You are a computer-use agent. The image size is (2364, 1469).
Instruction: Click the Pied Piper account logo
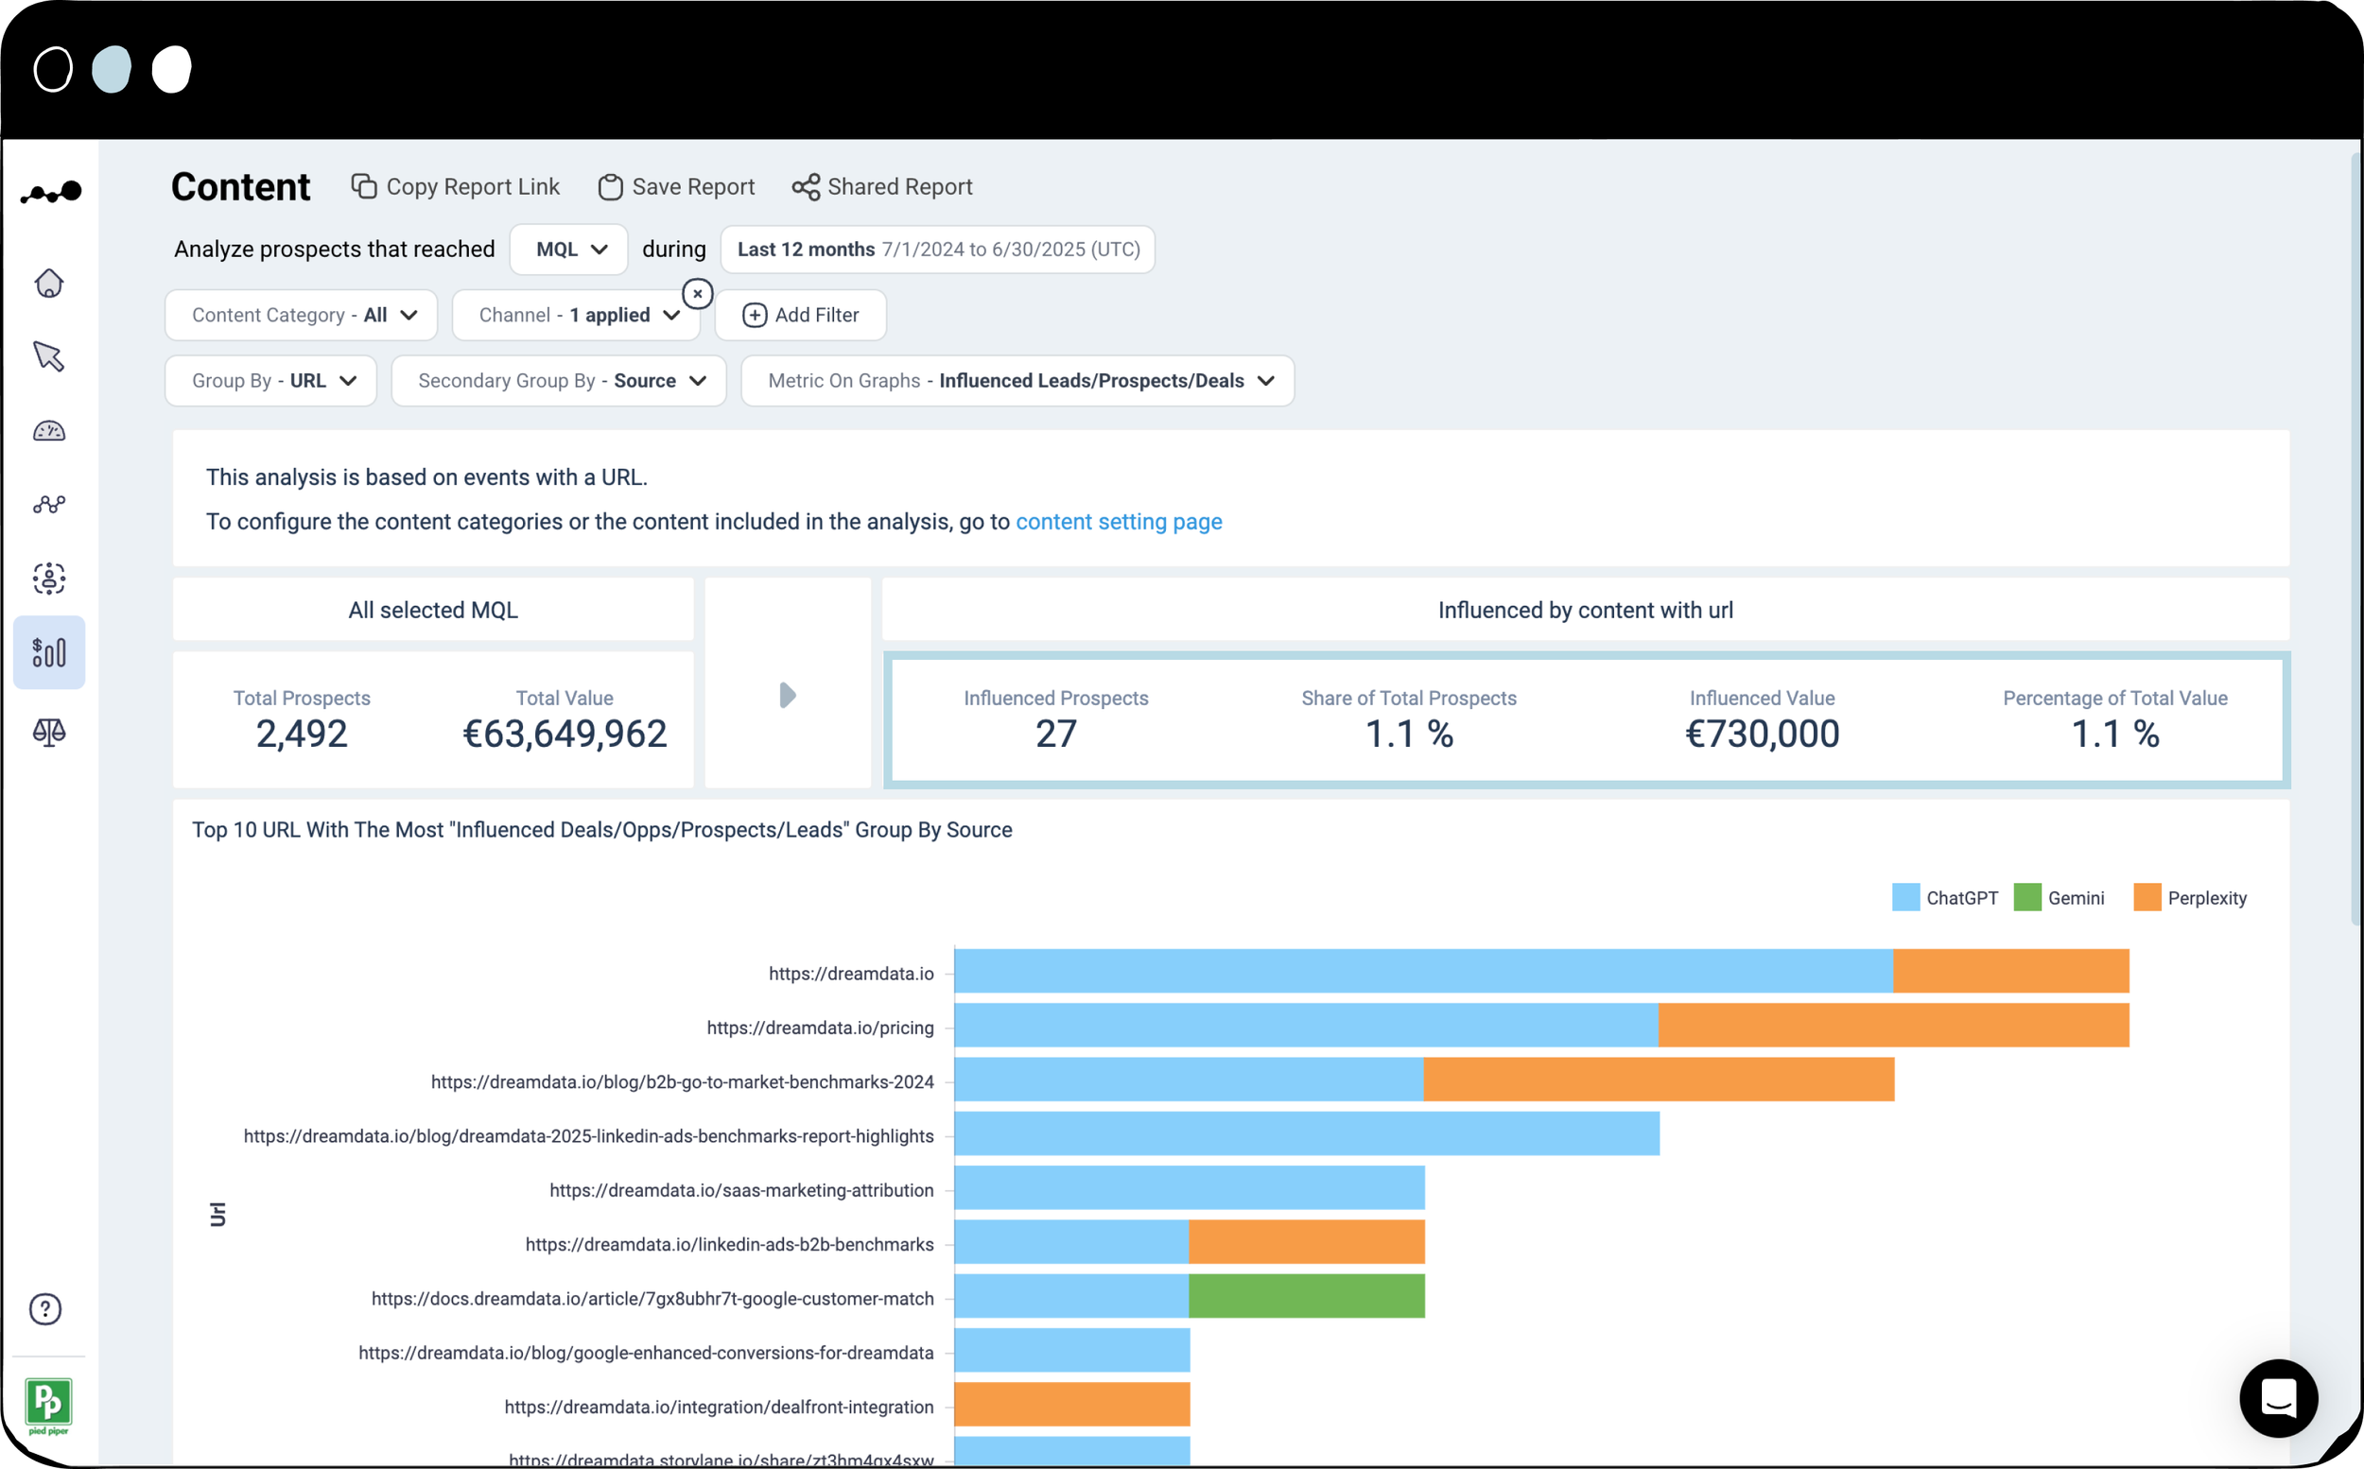point(48,1405)
